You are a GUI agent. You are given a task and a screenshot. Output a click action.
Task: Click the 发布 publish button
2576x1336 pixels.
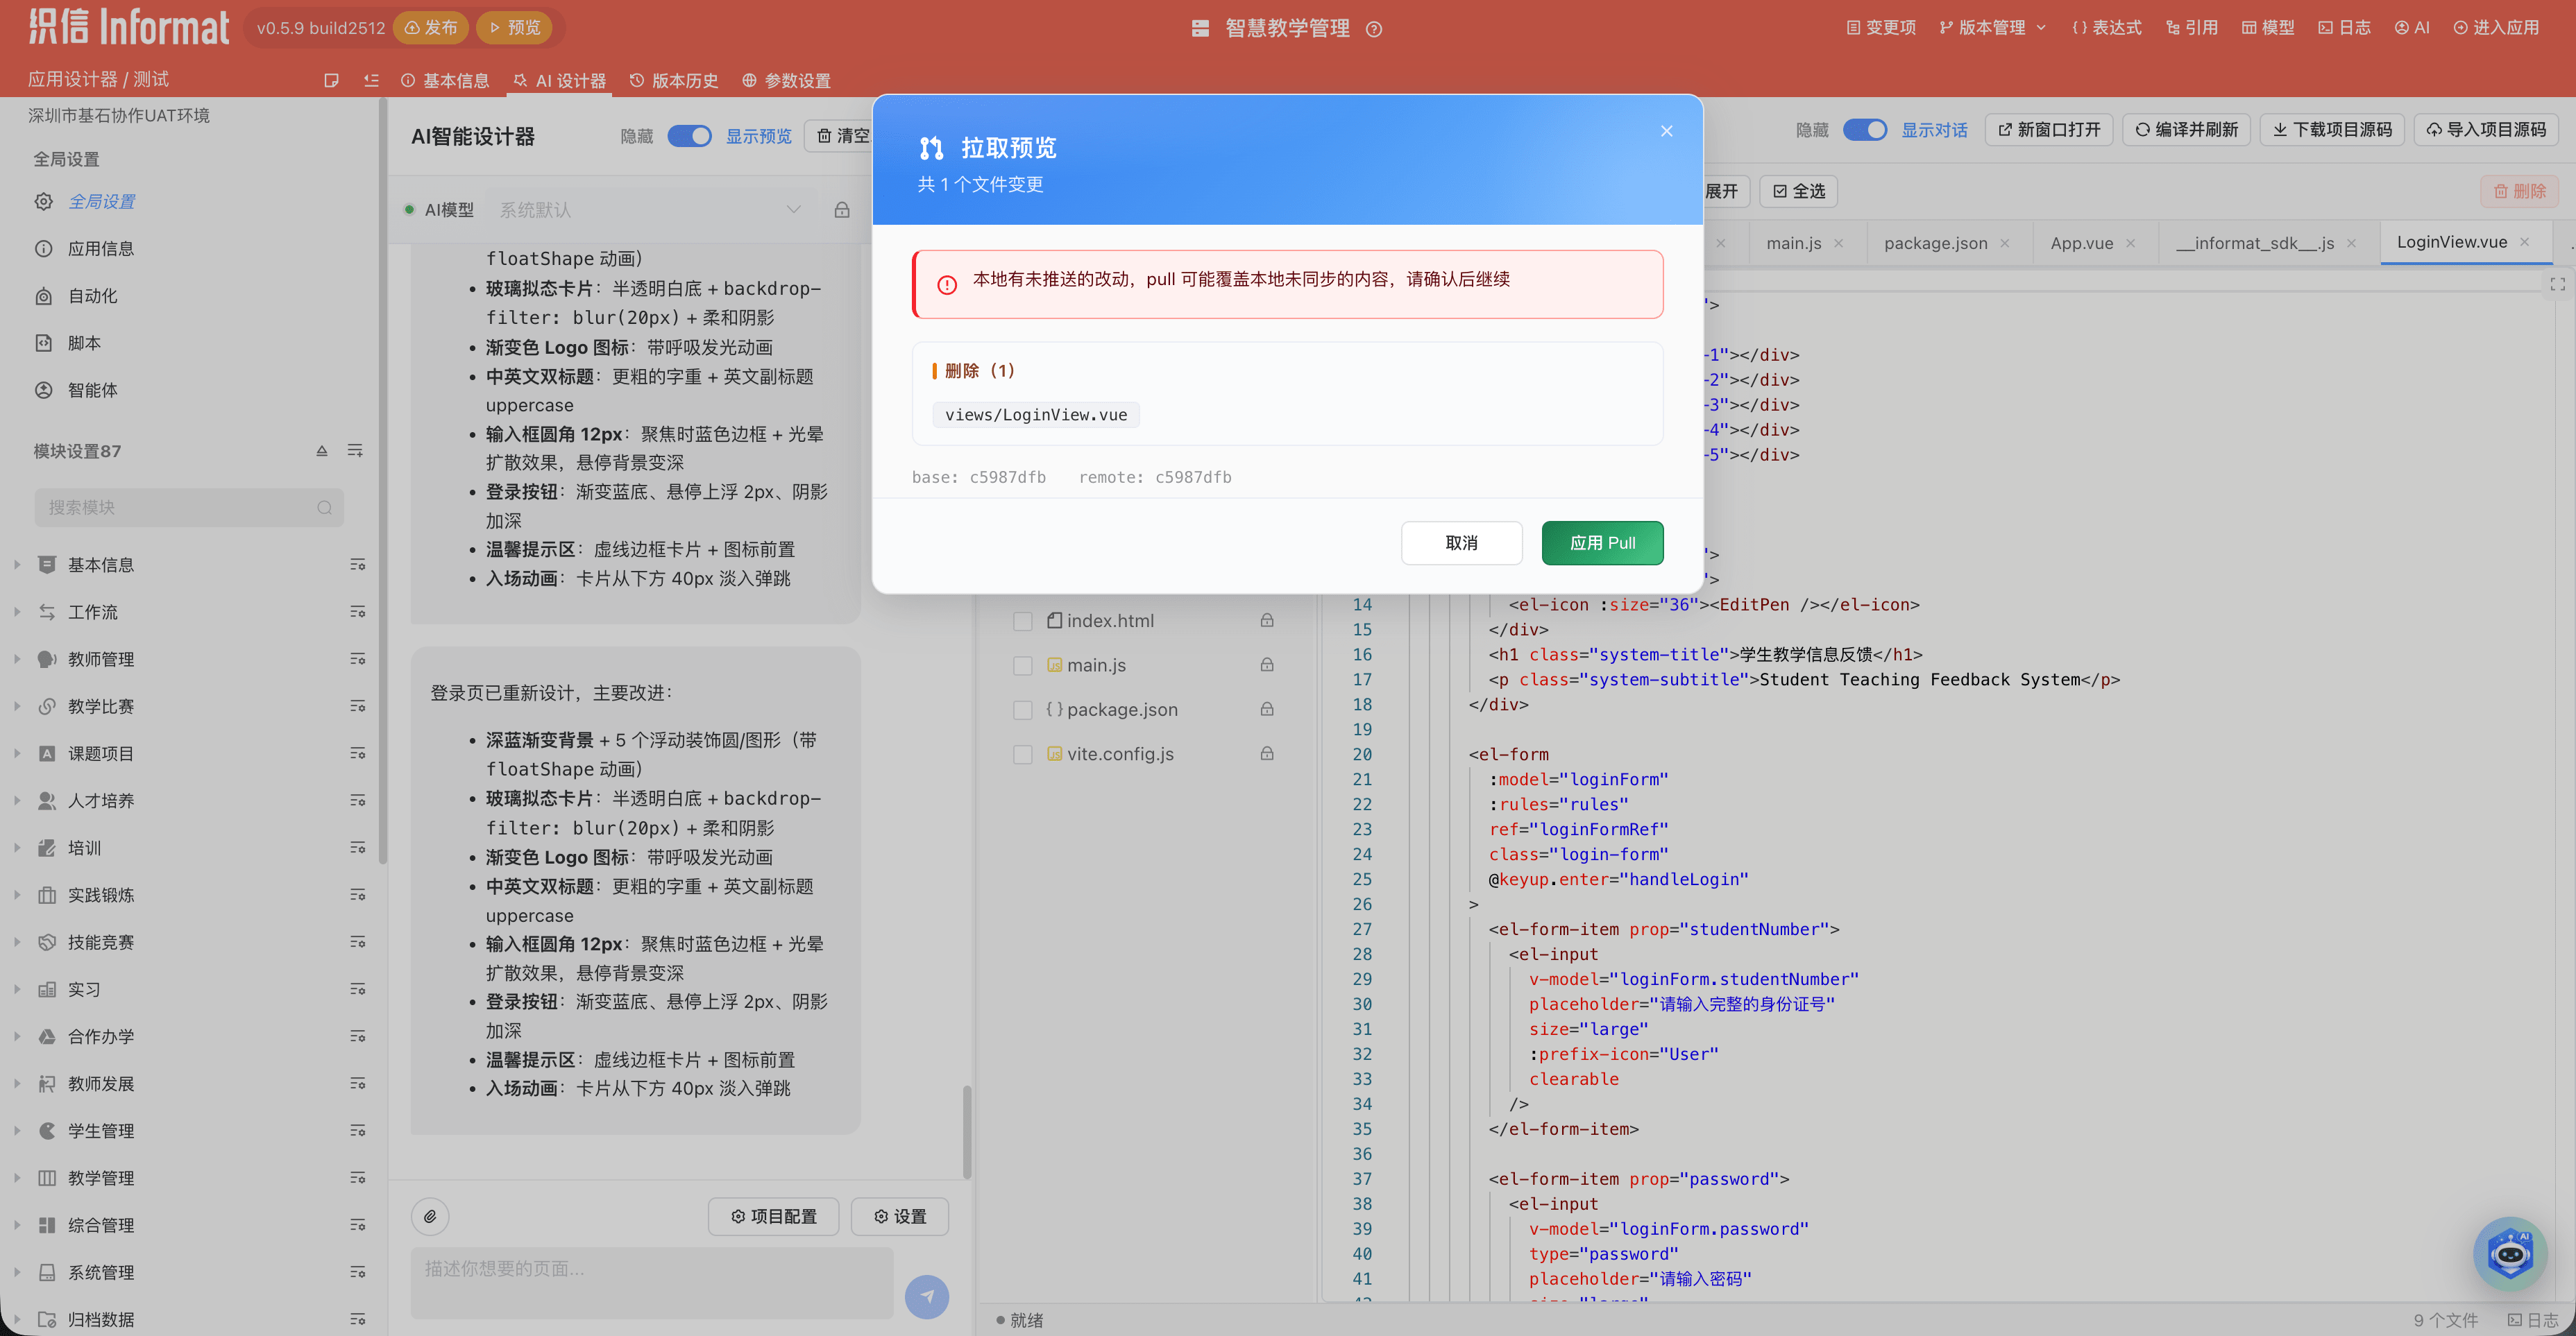point(432,27)
